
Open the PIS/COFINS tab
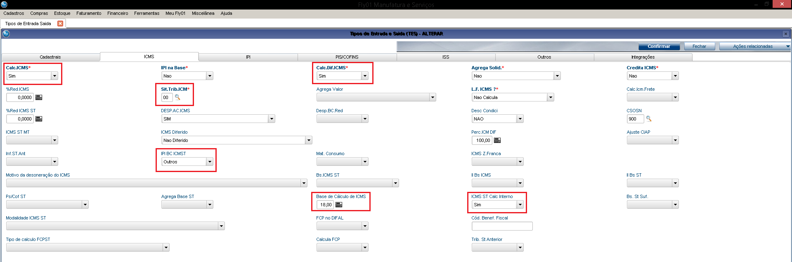pyautogui.click(x=347, y=57)
